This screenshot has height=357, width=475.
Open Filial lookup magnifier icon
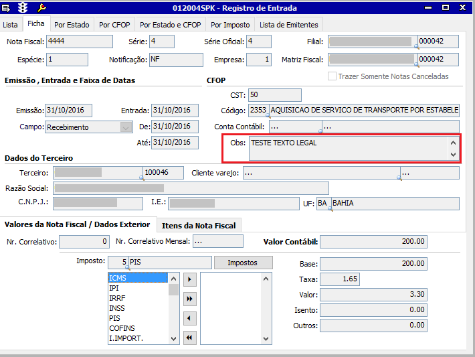pos(417,46)
